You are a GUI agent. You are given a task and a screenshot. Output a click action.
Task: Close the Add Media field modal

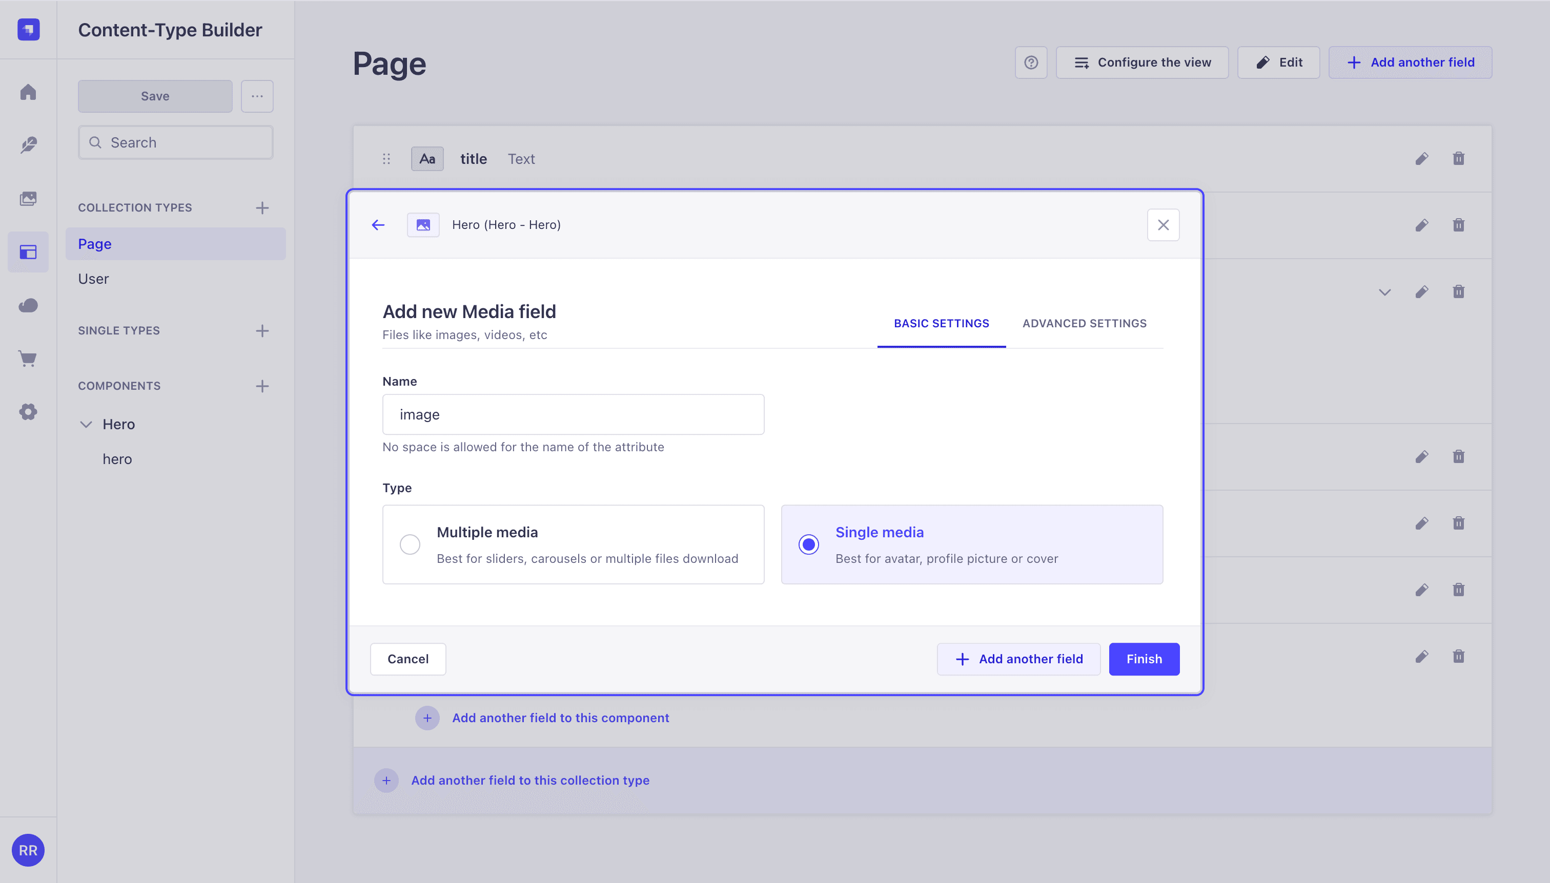point(1163,225)
